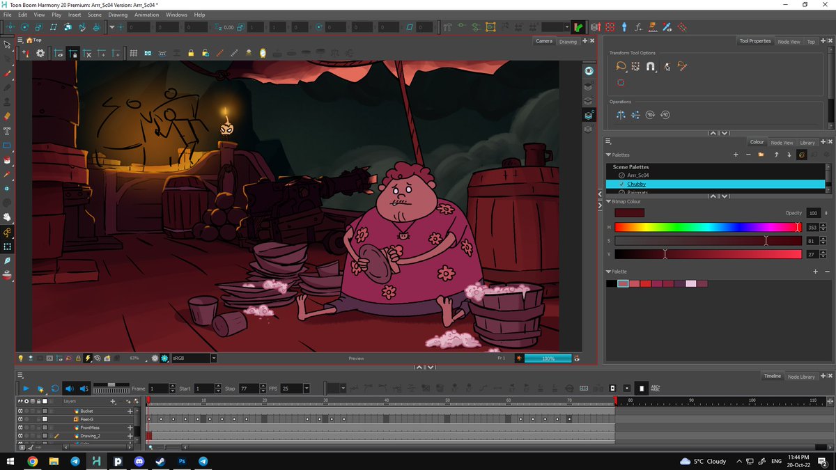Viewport: 836px width, 470px height.
Task: Click Rotate 90 counter-clockwise operation icon
Action: 665,115
